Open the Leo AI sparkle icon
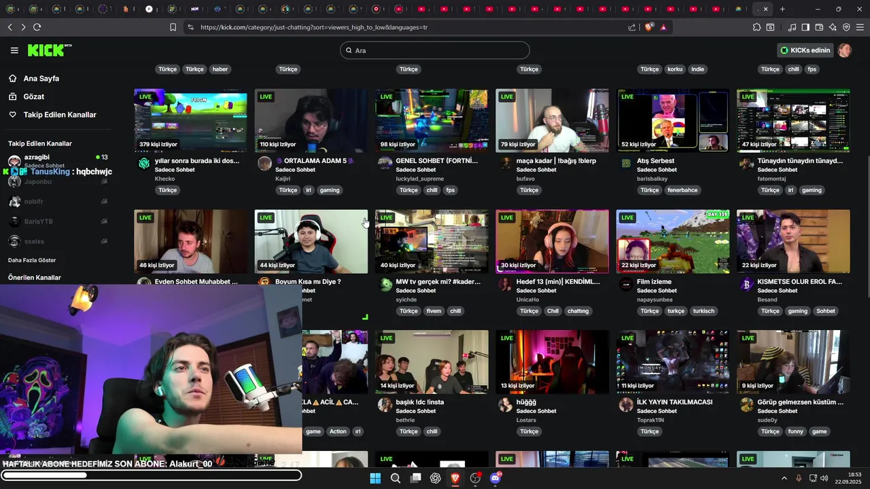 point(833,27)
